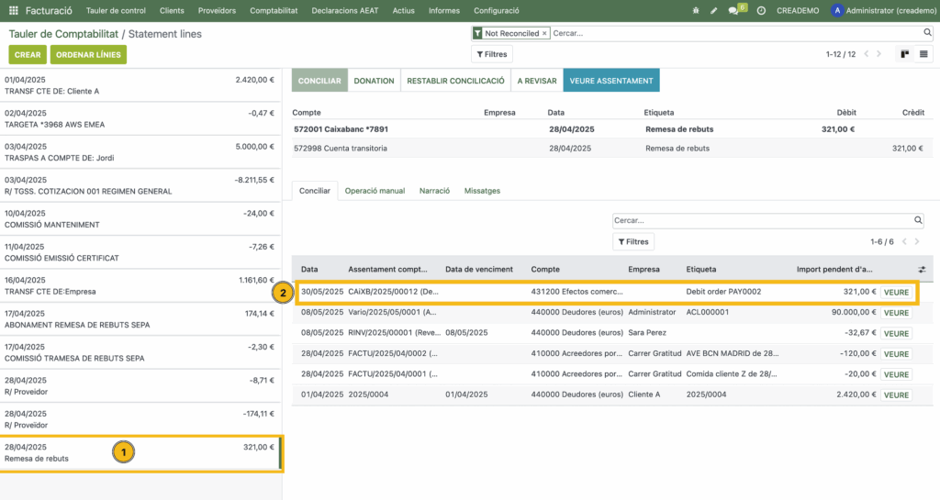Click VEURE on Debit order PAY0002 row
The width and height of the screenshot is (940, 500).
(896, 293)
